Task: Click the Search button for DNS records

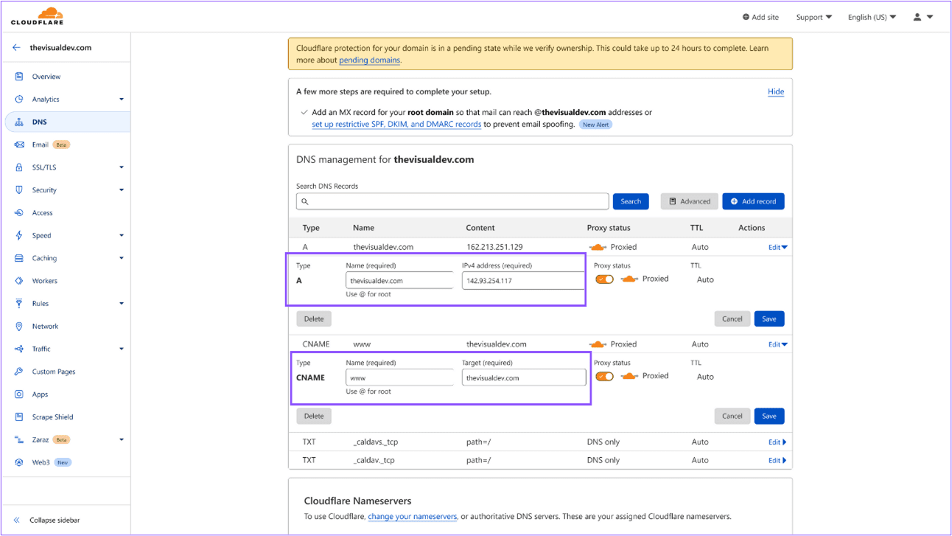Action: tap(631, 201)
